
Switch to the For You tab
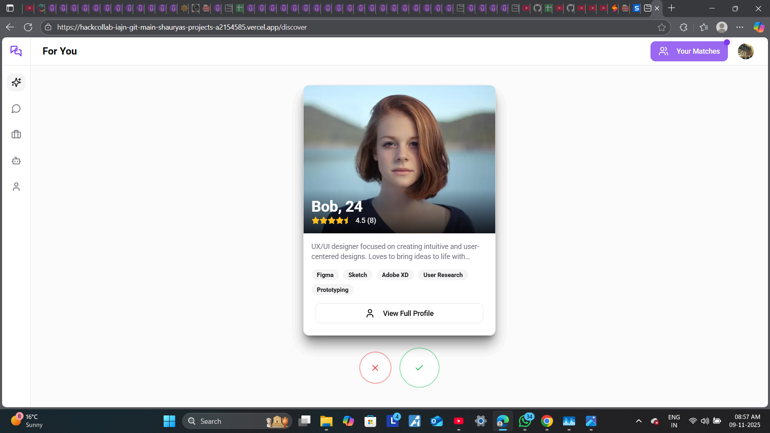click(59, 51)
